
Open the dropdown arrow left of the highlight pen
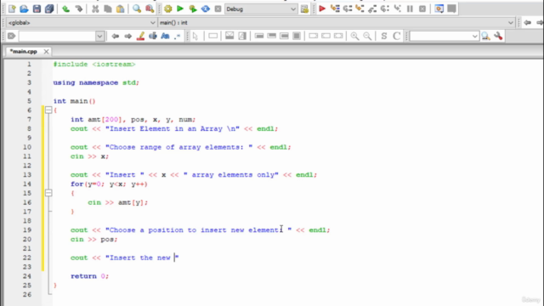pyautogui.click(x=99, y=36)
